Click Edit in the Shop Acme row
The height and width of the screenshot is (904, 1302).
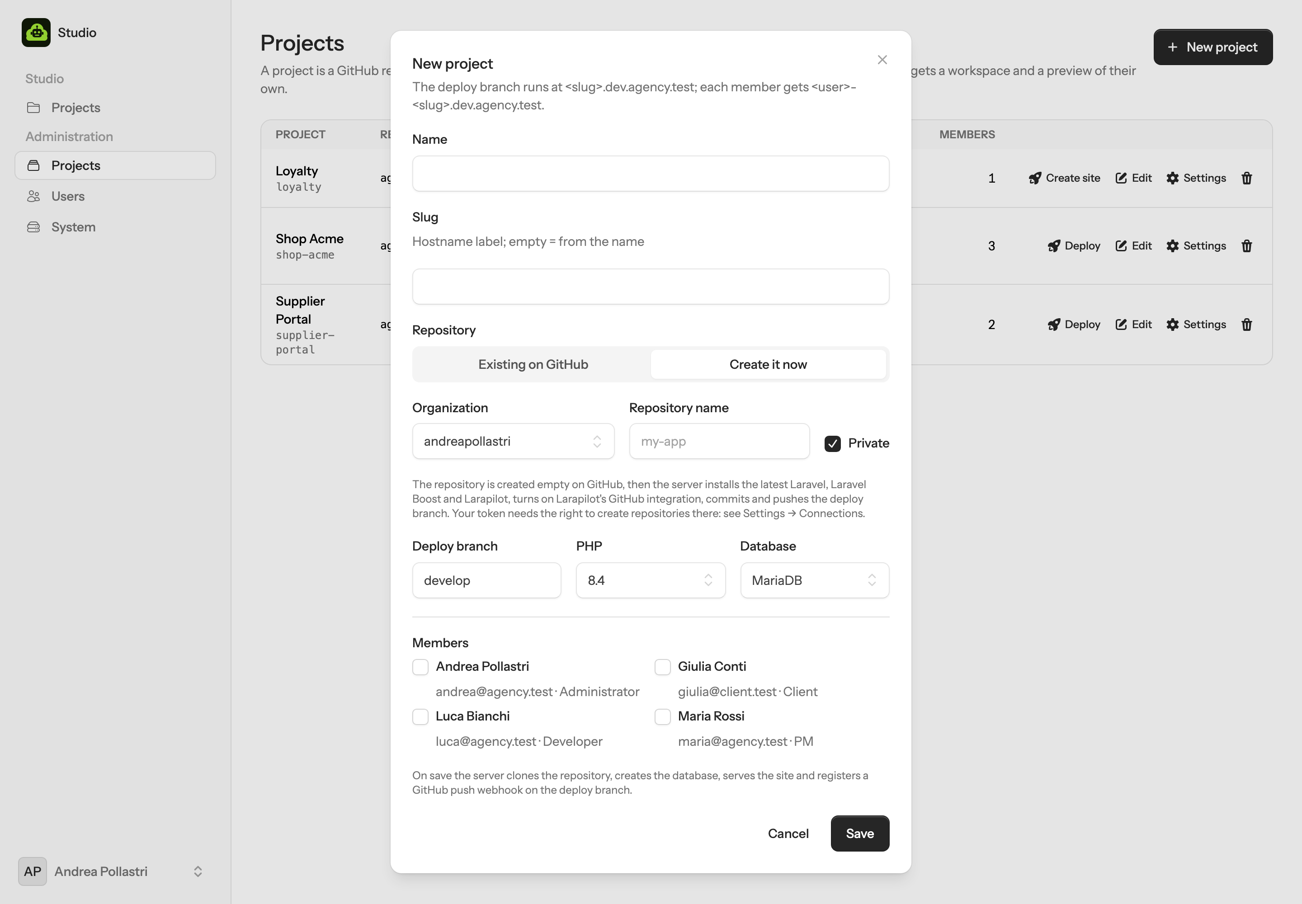(x=1134, y=246)
